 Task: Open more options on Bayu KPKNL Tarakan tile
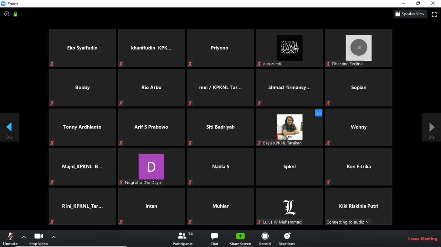coord(318,113)
